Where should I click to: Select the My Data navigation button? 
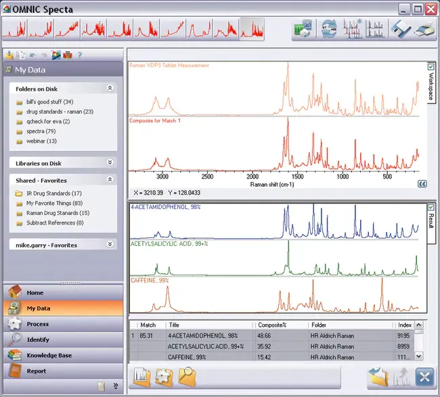(64, 308)
